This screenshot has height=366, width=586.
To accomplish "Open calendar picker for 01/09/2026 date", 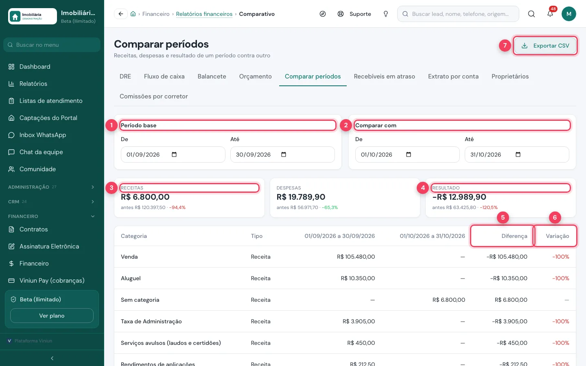I will [x=174, y=155].
